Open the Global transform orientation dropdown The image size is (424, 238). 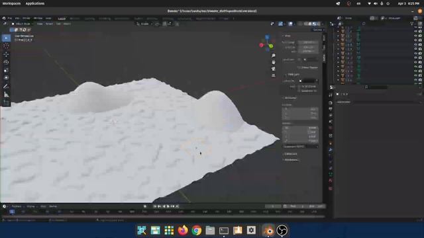(144, 24)
